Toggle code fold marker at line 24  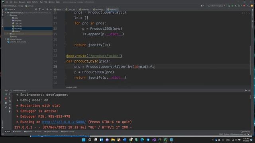(x=65, y=61)
